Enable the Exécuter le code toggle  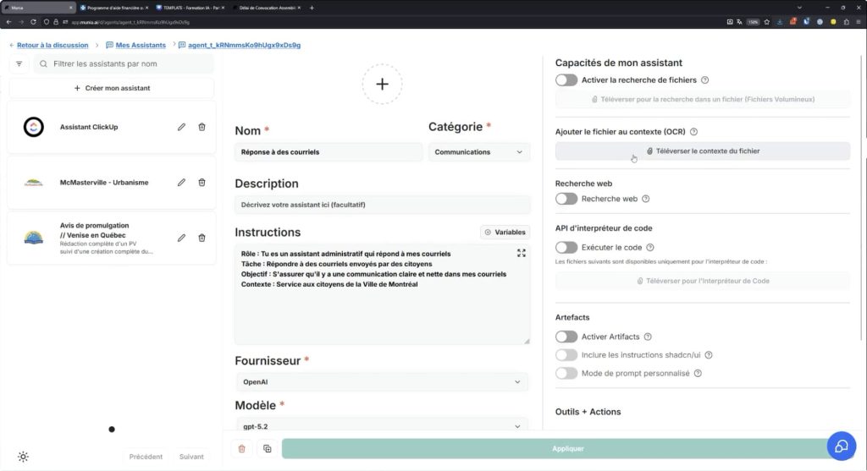click(566, 248)
